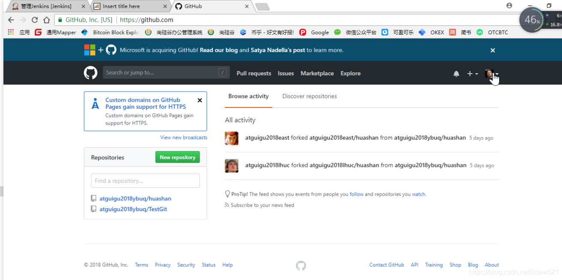
Task: Click the Search or jump to box
Action: [x=166, y=72]
